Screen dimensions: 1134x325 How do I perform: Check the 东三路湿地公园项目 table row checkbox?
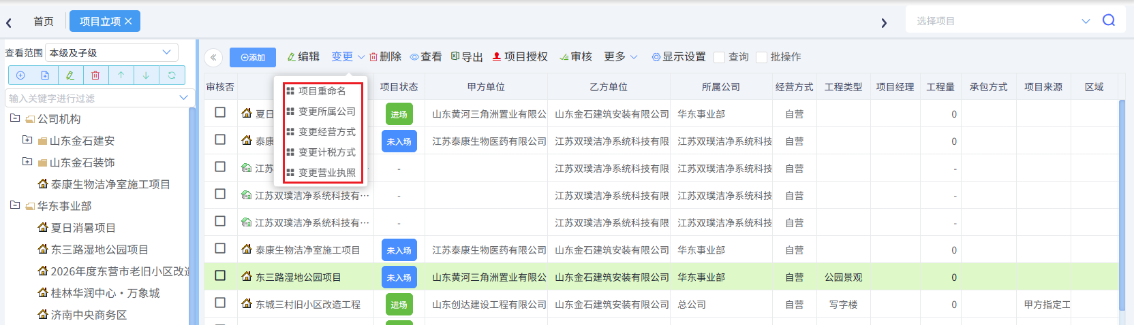[x=220, y=275]
